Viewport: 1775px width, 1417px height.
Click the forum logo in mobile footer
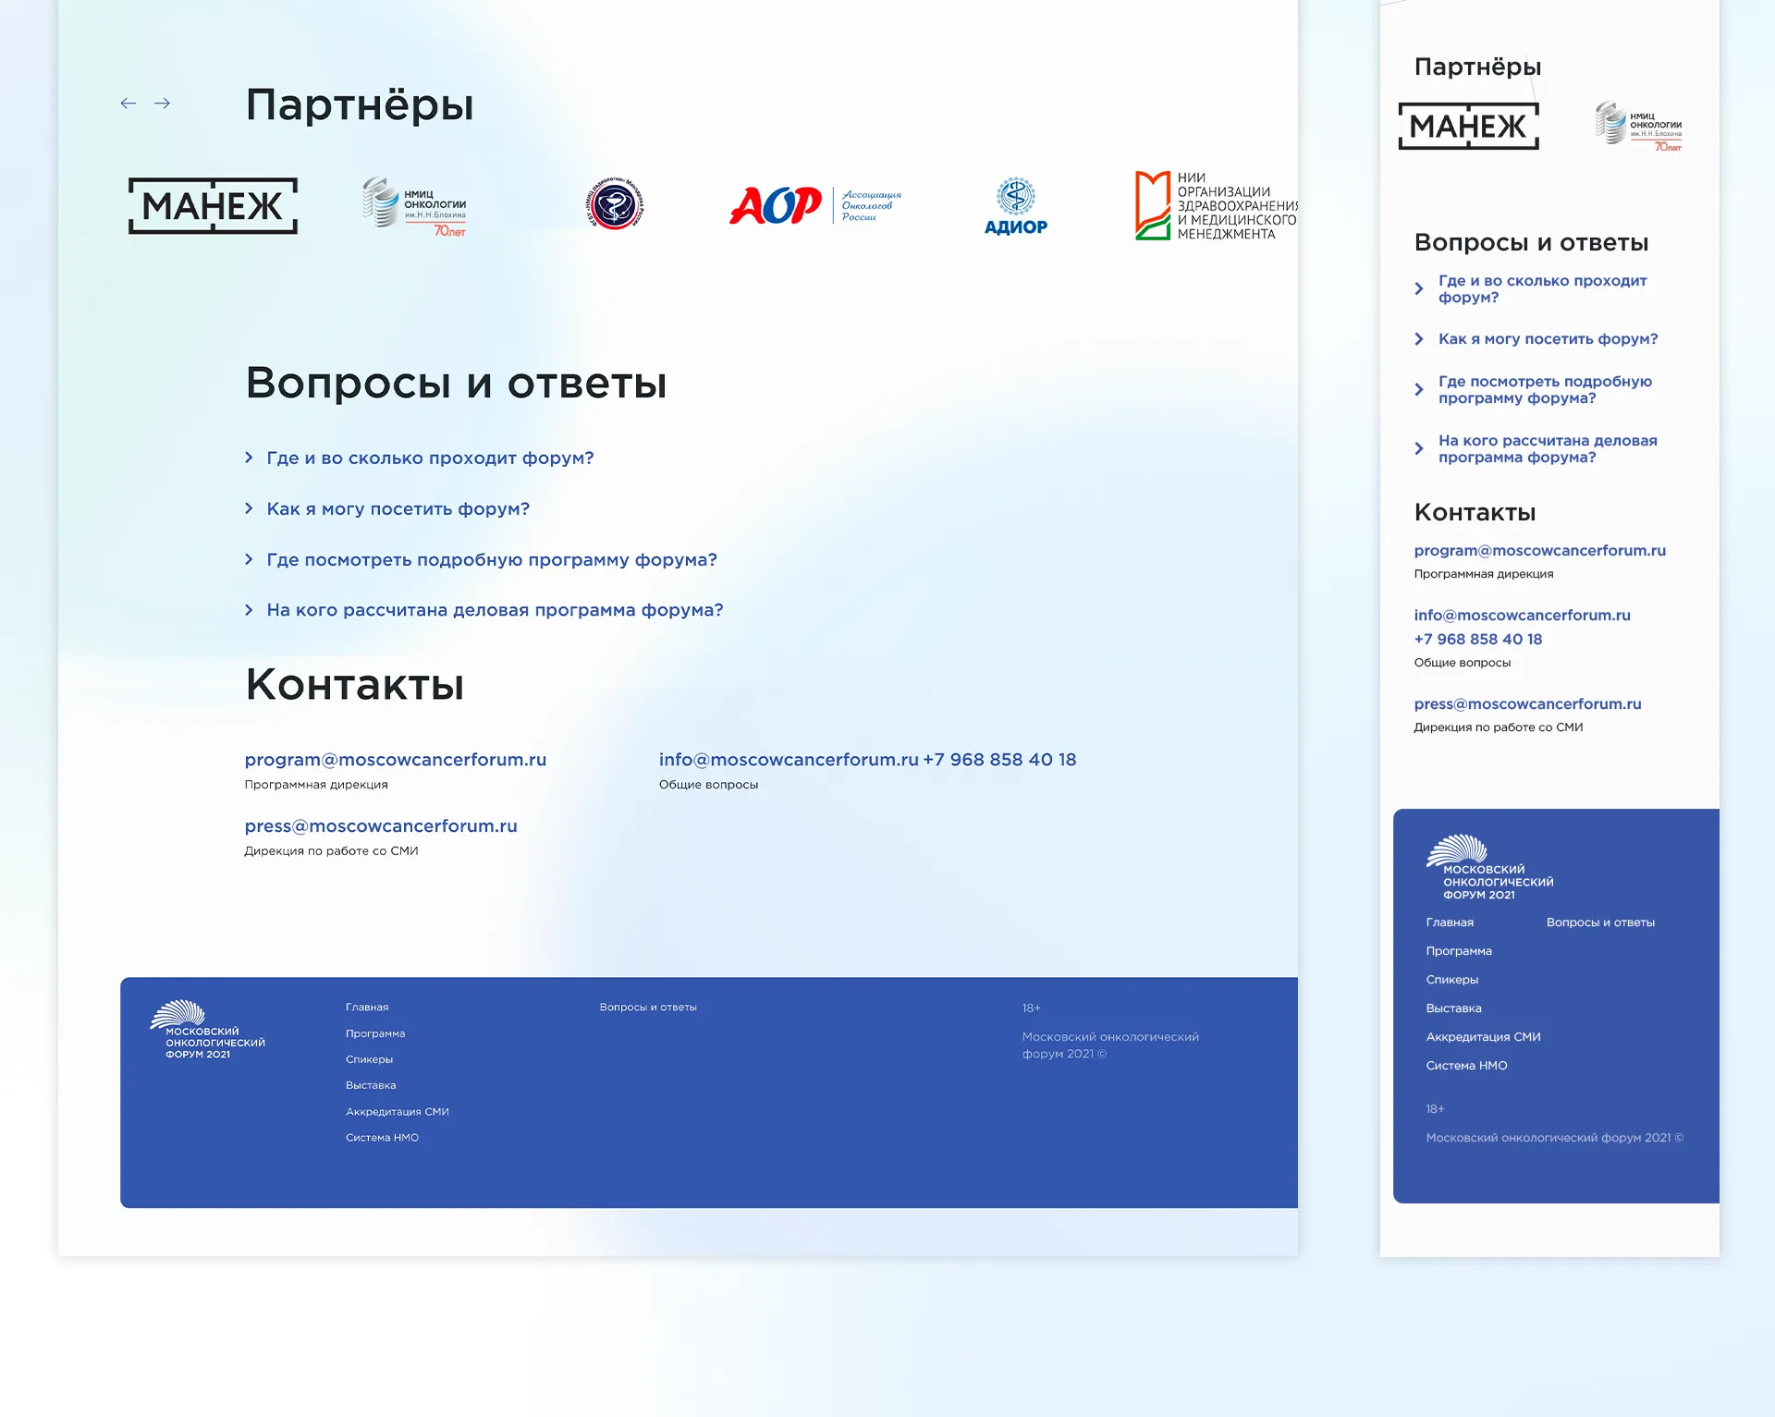[x=1489, y=867]
